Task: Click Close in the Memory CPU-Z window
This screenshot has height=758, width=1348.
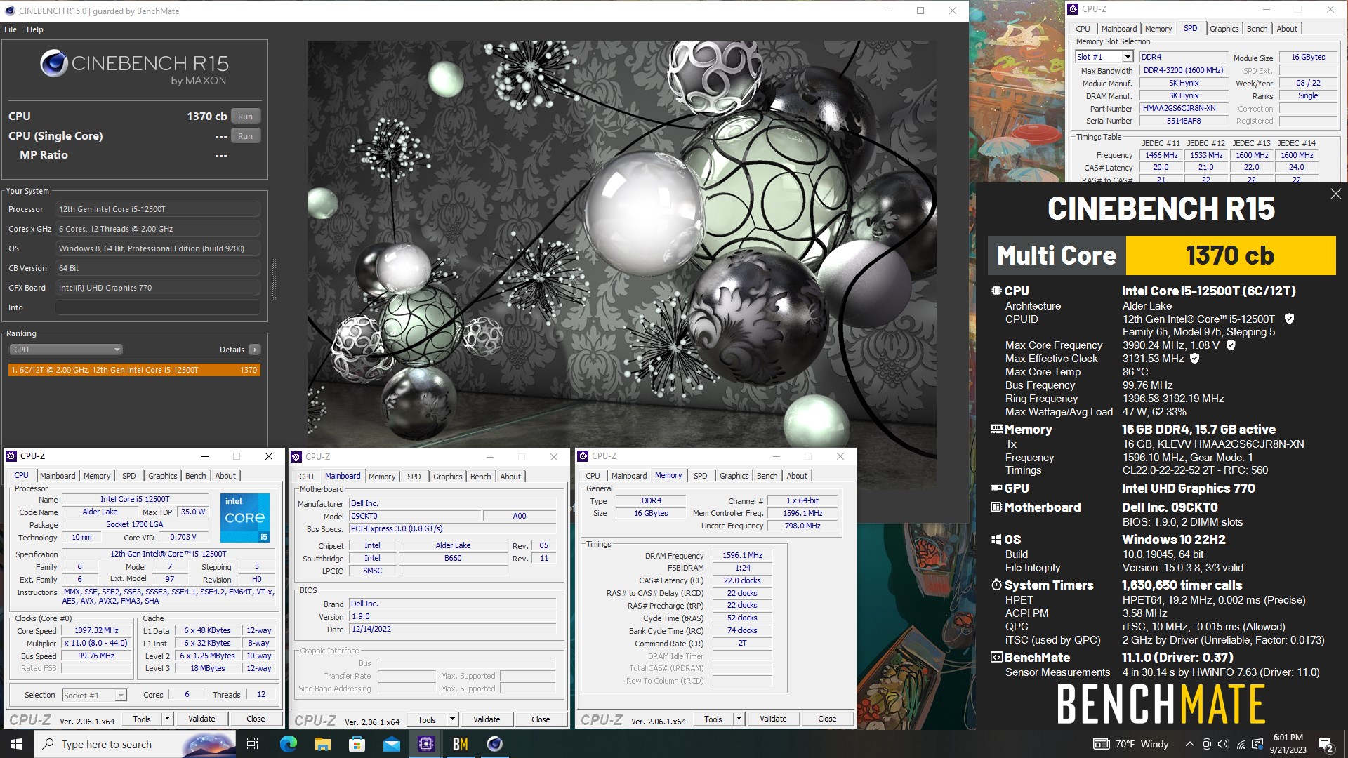Action: coord(827,719)
